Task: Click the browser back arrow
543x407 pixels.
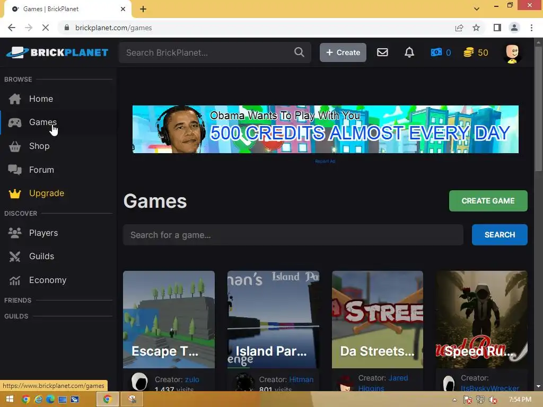Action: point(12,28)
